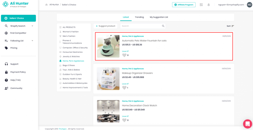
Task: Toggle heart on Makeup Organizer Drawers
Action: (124, 88)
